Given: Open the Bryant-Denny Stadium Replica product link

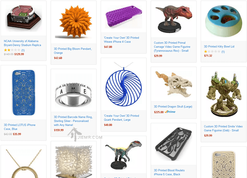Looking at the screenshot, I should (x=22, y=43).
